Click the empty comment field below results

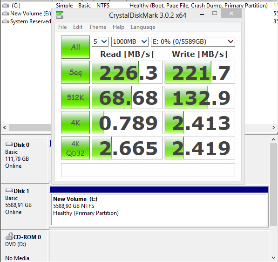[x=148, y=170]
